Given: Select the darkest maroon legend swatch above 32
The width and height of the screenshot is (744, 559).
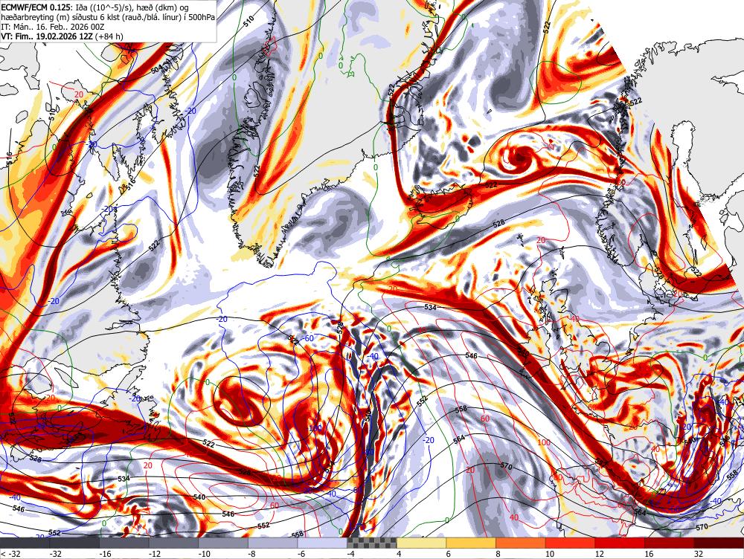Looking at the screenshot, I should click(719, 543).
